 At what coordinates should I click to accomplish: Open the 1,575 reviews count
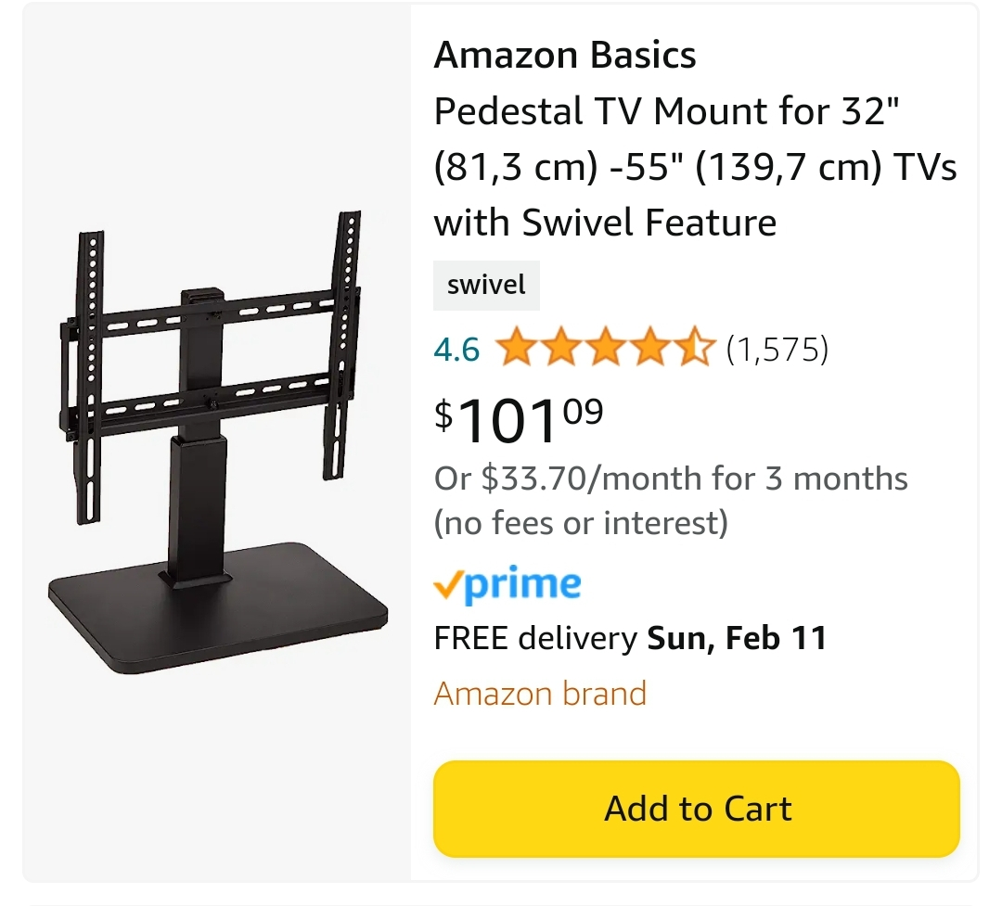(x=777, y=349)
